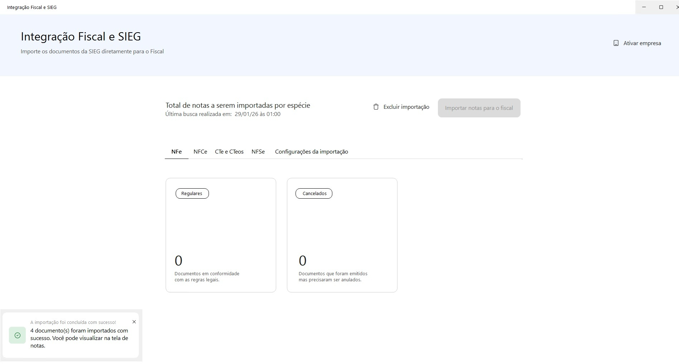This screenshot has height=364, width=679.
Task: Select the CTe e CTeos tab
Action: point(229,152)
